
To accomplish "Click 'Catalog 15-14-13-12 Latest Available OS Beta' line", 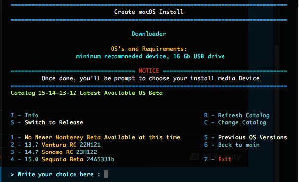I will tap(87, 93).
